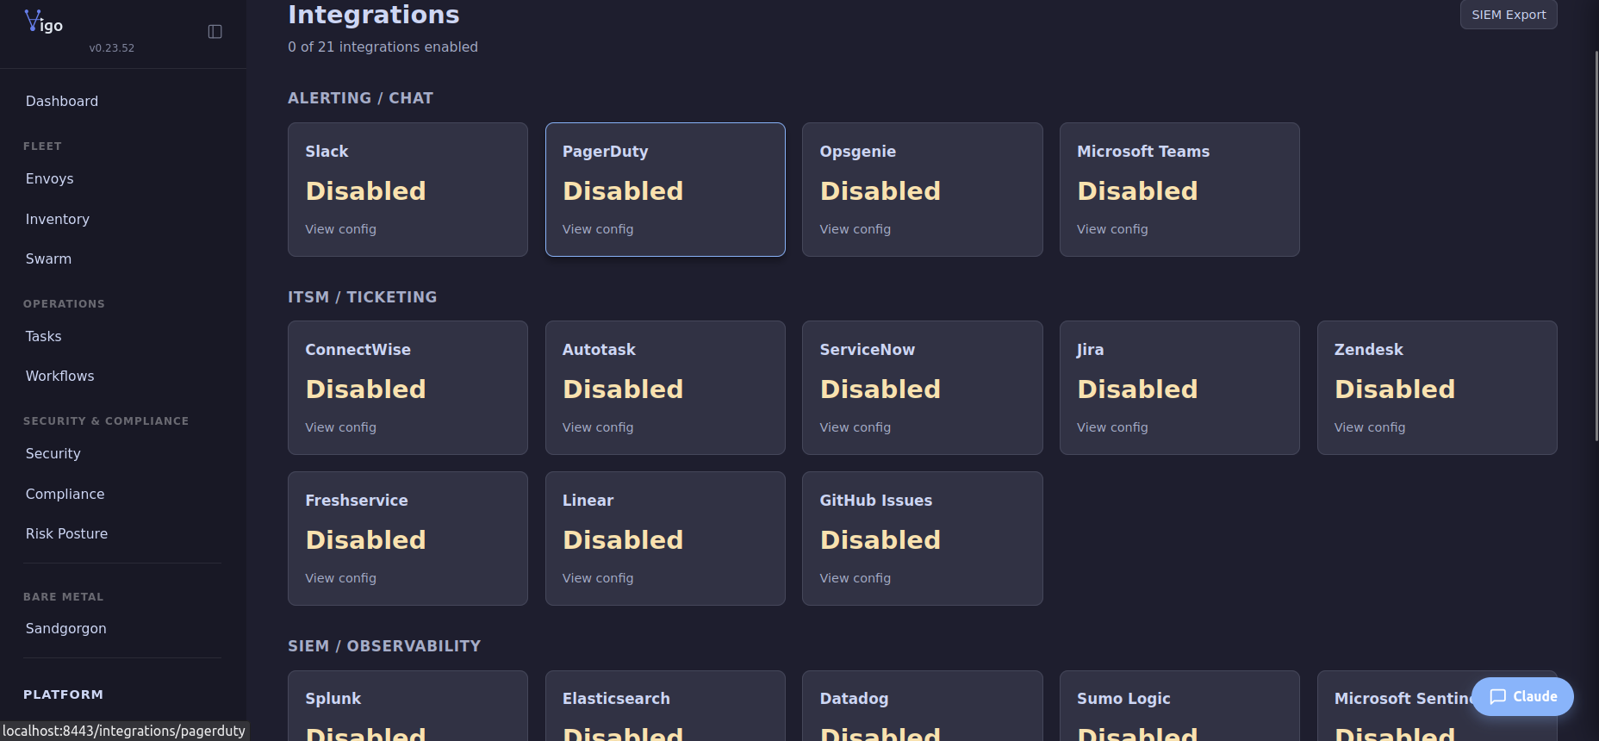This screenshot has height=741, width=1599.
Task: Click the Freshservice card title
Action: pyautogui.click(x=357, y=501)
